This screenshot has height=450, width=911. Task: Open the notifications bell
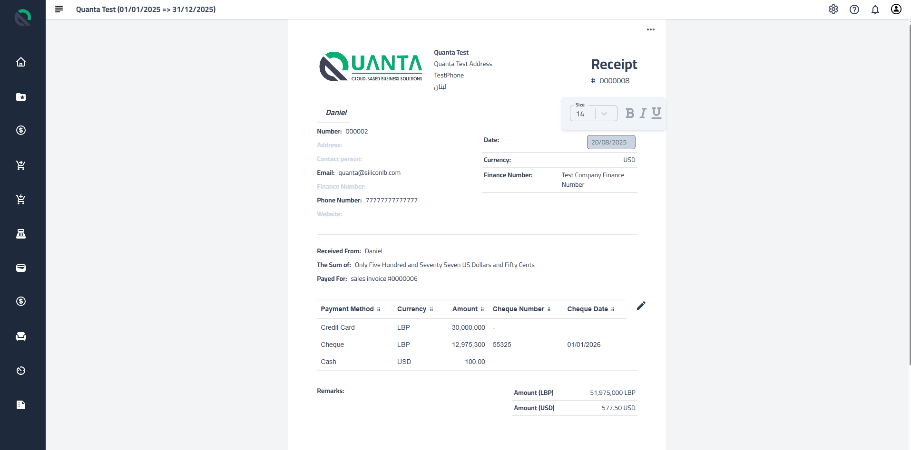(x=875, y=9)
